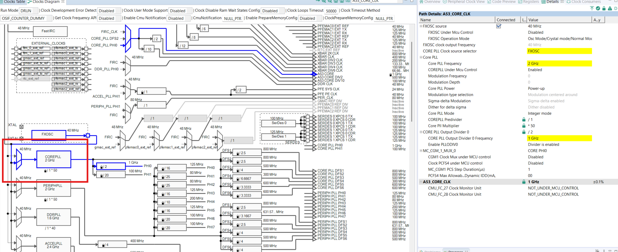The height and width of the screenshot is (252, 618).
Task: Click the lock icon in Details toolbar
Action: [x=604, y=8]
